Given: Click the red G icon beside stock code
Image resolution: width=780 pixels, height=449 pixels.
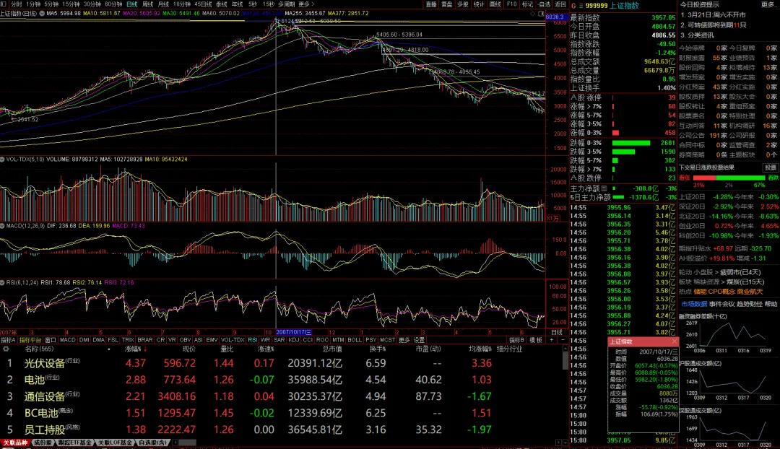Looking at the screenshot, I should (x=573, y=5).
